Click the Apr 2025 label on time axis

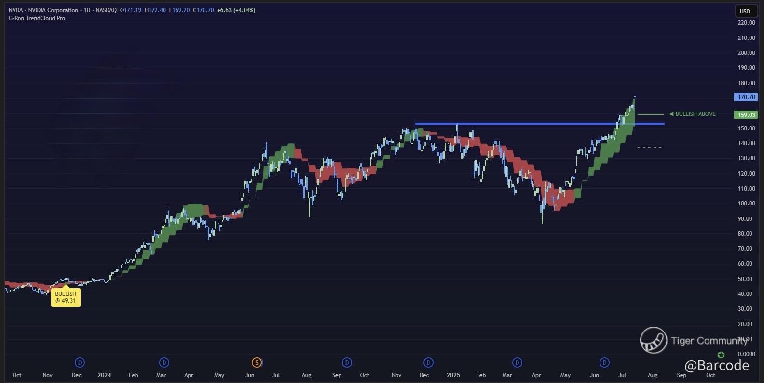click(536, 375)
